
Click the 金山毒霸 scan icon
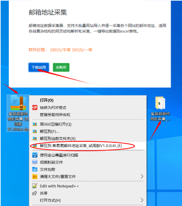click(x=35, y=155)
